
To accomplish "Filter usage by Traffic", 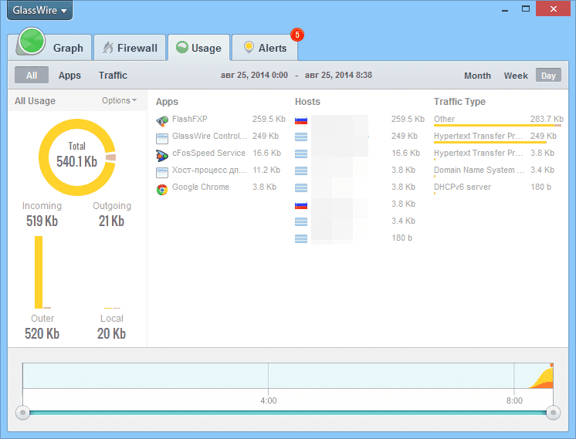I will click(x=113, y=76).
